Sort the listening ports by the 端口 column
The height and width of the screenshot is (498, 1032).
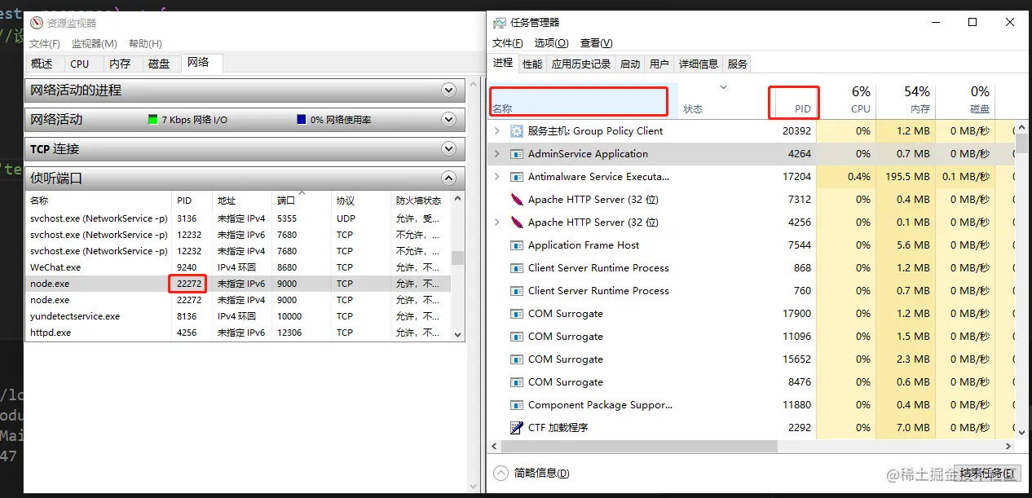click(302, 201)
